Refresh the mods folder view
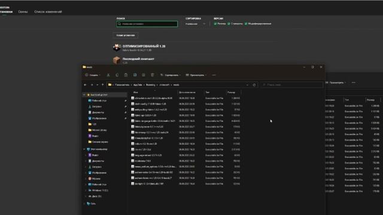The height and width of the screenshot is (215, 383). point(254,85)
